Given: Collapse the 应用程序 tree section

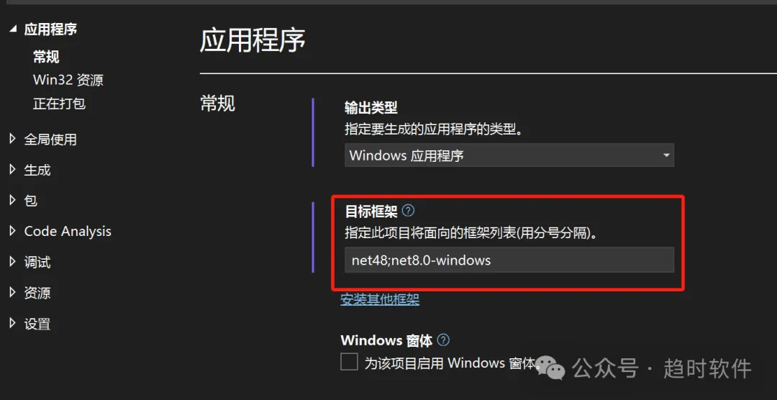Looking at the screenshot, I should tap(13, 29).
